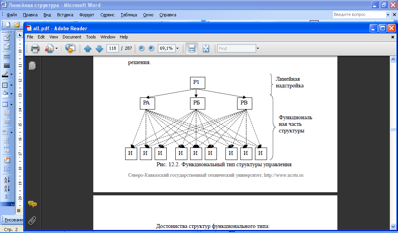Open the File menu in Adobe Reader
398x233 pixels.
coord(30,37)
